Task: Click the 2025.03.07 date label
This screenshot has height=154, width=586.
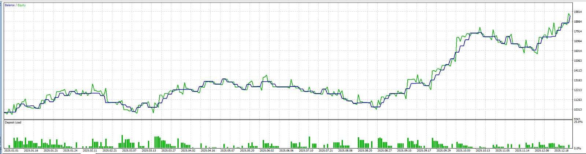Action: (x=129, y=150)
